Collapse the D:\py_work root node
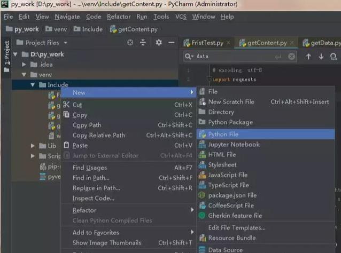This screenshot has width=341, height=253. (15, 54)
